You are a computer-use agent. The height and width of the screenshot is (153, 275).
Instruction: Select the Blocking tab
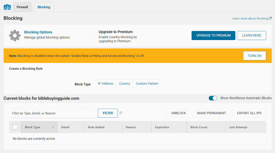coord(44,7)
